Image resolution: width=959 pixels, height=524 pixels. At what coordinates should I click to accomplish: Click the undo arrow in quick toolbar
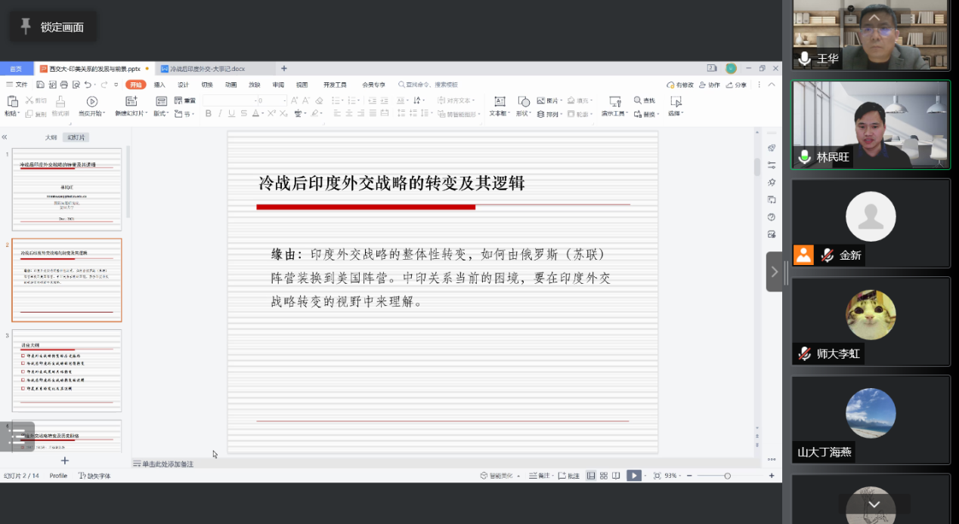(x=88, y=85)
